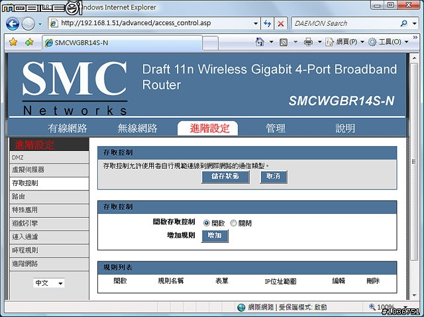The width and height of the screenshot is (424, 317).
Task: Open the 管理 tab
Action: [276, 128]
